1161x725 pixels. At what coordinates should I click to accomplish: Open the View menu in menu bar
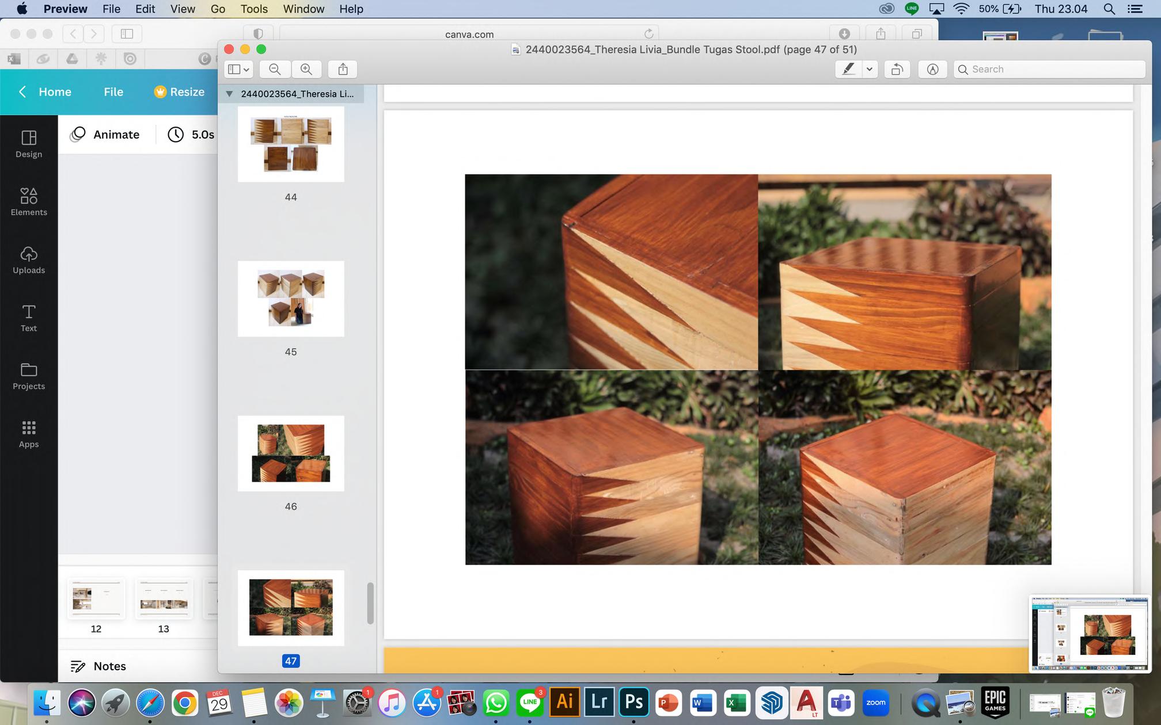(183, 9)
